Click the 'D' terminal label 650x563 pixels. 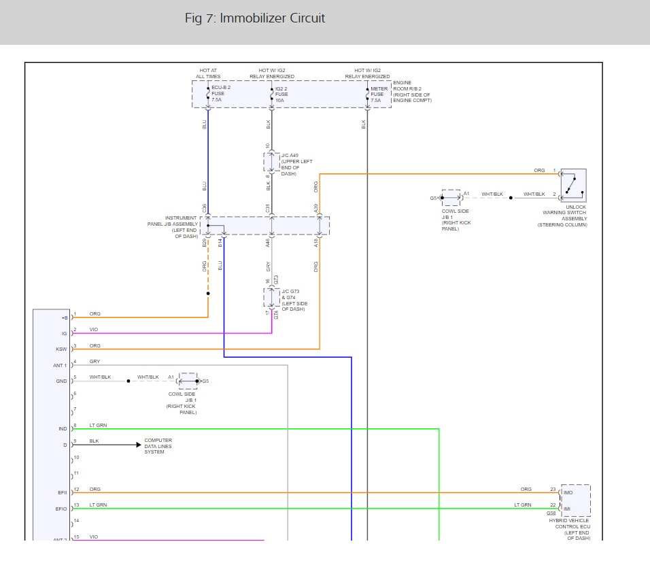click(x=65, y=445)
